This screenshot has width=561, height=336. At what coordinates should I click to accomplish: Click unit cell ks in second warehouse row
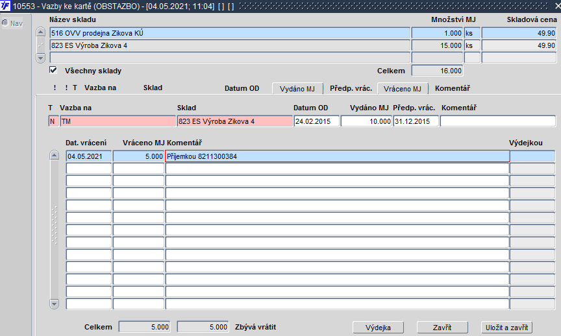coord(472,45)
